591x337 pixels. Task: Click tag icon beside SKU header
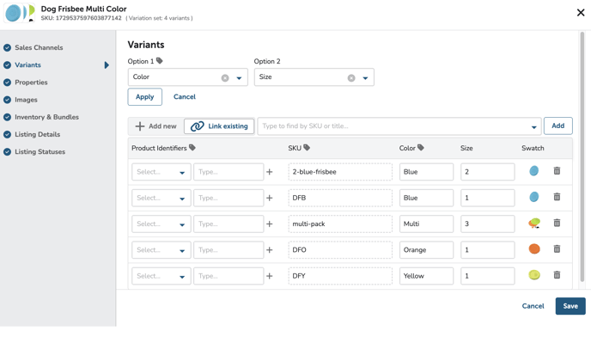307,148
